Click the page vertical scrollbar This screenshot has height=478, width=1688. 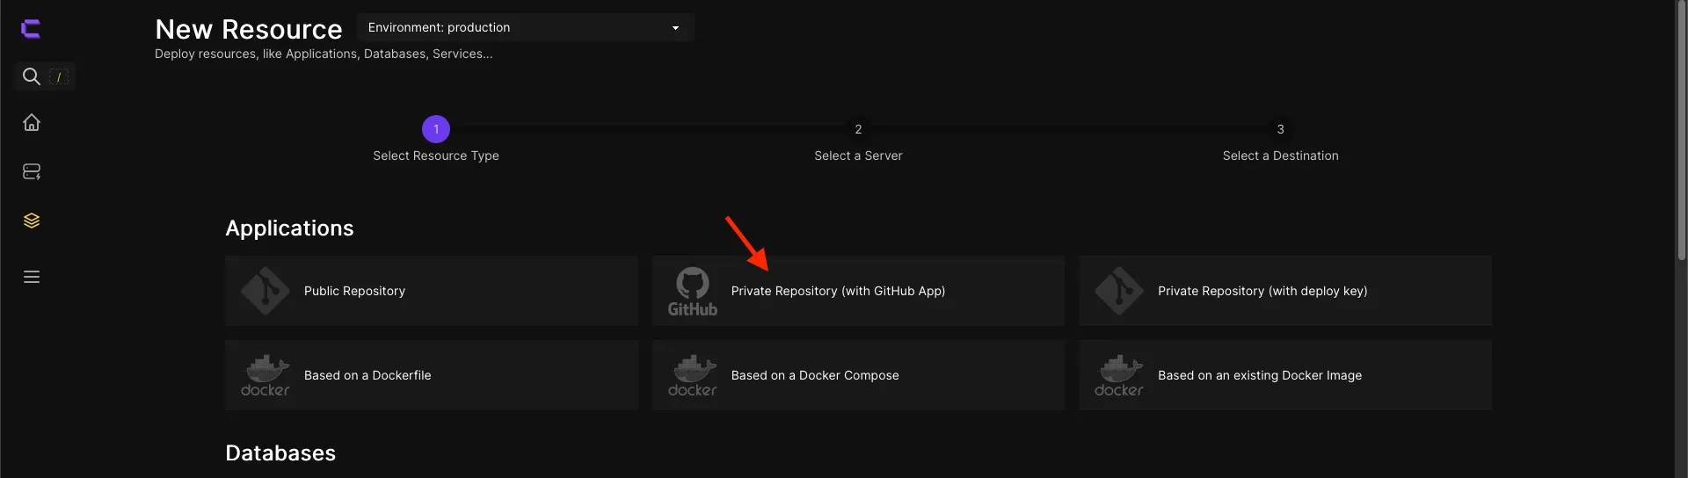1681,132
